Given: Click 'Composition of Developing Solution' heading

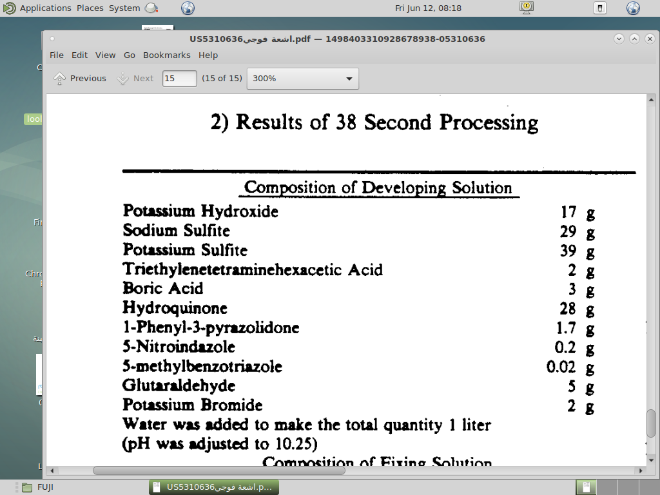Looking at the screenshot, I should [378, 188].
